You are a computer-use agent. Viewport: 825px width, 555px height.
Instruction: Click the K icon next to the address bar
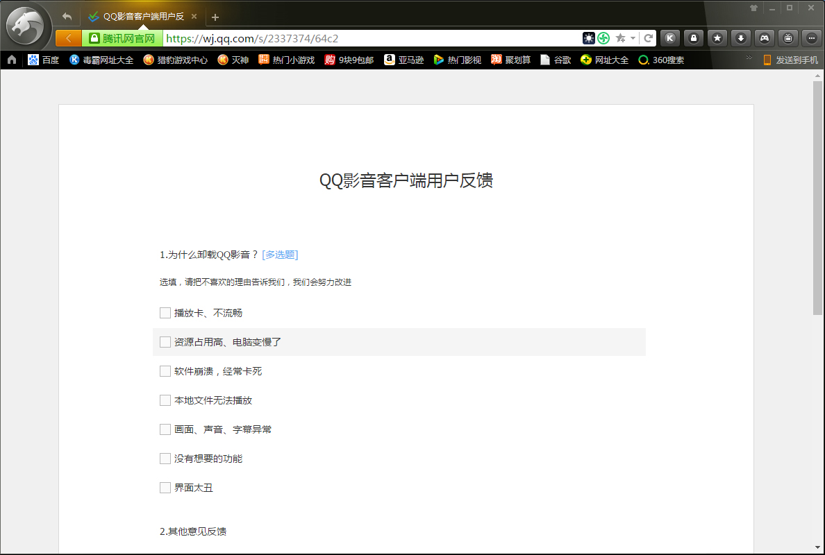tap(669, 37)
